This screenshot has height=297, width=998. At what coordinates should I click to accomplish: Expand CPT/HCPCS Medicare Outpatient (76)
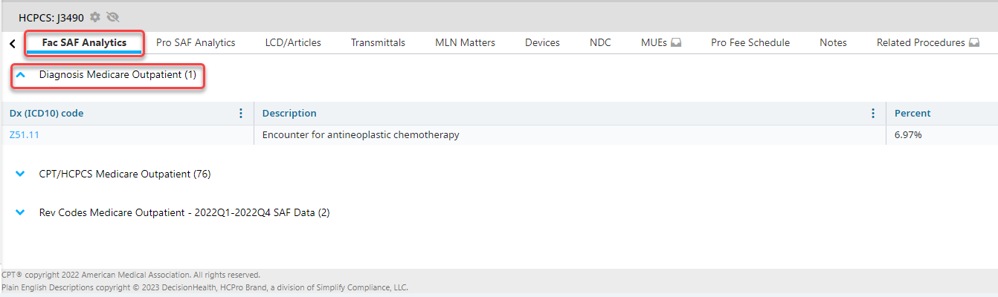pos(21,174)
